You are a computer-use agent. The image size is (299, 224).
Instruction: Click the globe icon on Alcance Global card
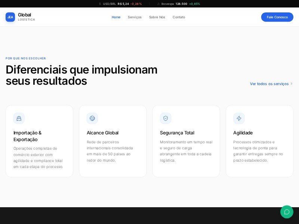click(92, 118)
